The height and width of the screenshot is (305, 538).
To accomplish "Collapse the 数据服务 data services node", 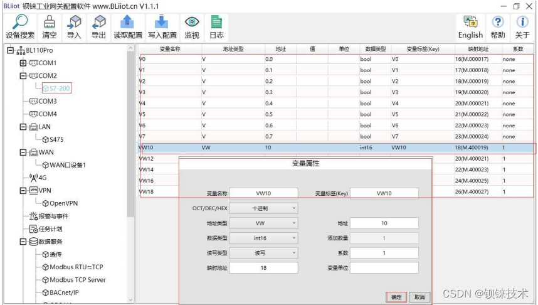I will coord(23,242).
